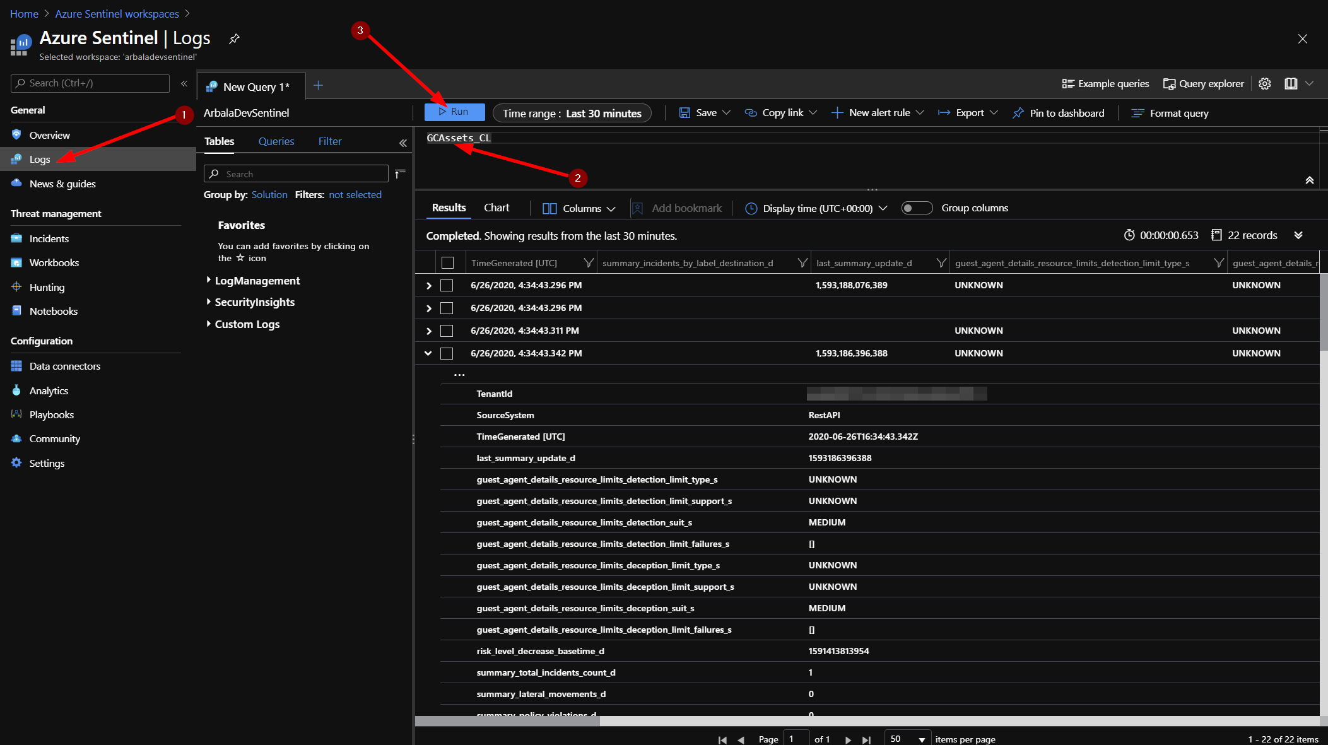Open Query explorer
Viewport: 1328px width, 745px height.
(1203, 83)
